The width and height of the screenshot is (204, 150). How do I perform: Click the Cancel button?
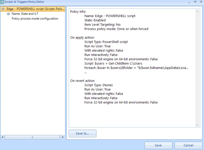(x=188, y=145)
